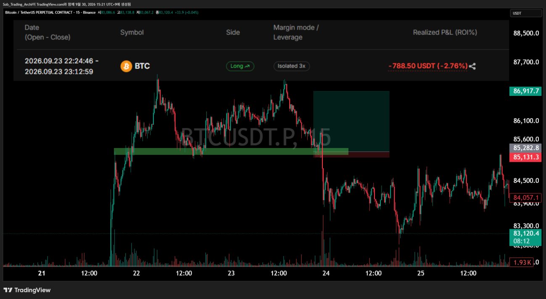Click the 88,500.0 price axis label
Screen dimensions: 546x299
(x=526, y=33)
